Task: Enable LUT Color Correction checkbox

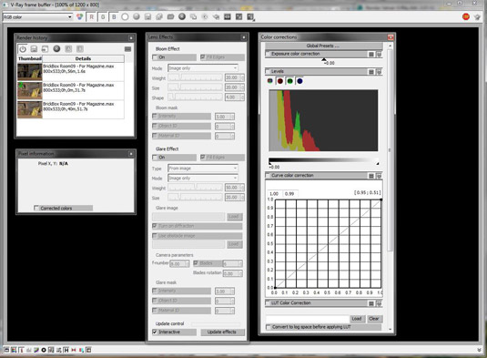Action: click(268, 302)
